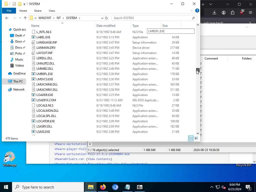Open a new browser tab
The height and width of the screenshot is (192, 256).
pos(203,4)
